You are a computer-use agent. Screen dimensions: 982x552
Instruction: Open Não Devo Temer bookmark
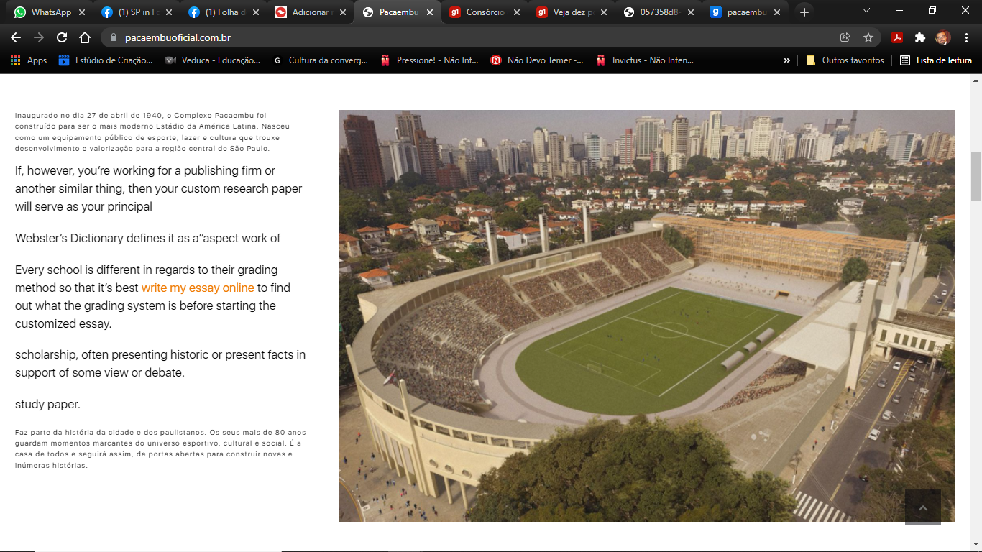(x=537, y=60)
